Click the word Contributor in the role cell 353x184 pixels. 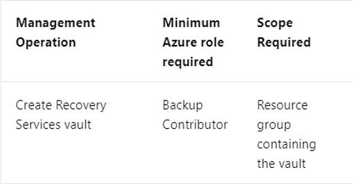(x=195, y=125)
